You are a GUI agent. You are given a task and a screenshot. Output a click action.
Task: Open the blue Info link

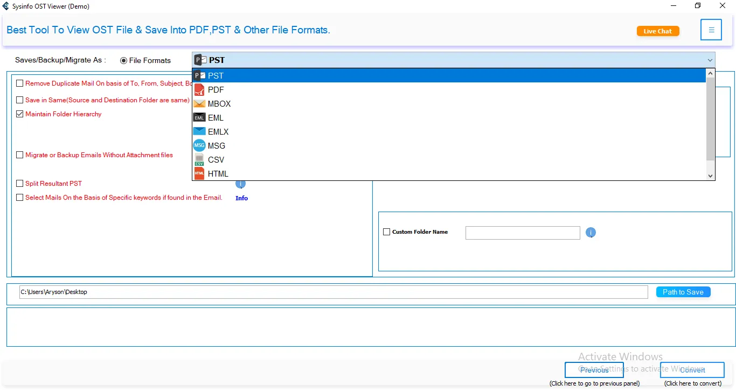241,198
